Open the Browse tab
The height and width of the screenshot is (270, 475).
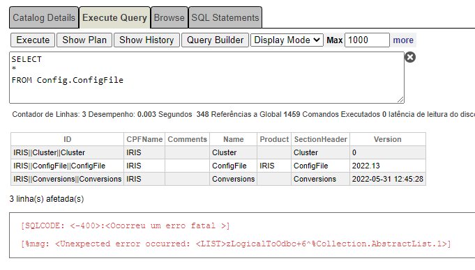tap(169, 17)
